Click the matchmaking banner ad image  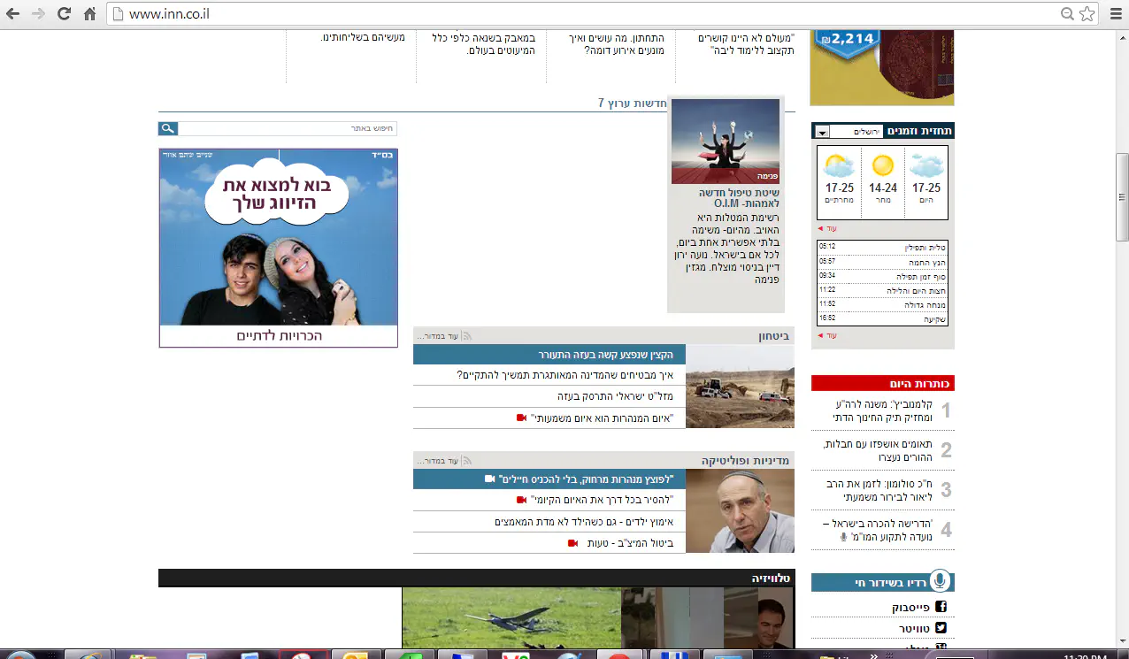(279, 239)
